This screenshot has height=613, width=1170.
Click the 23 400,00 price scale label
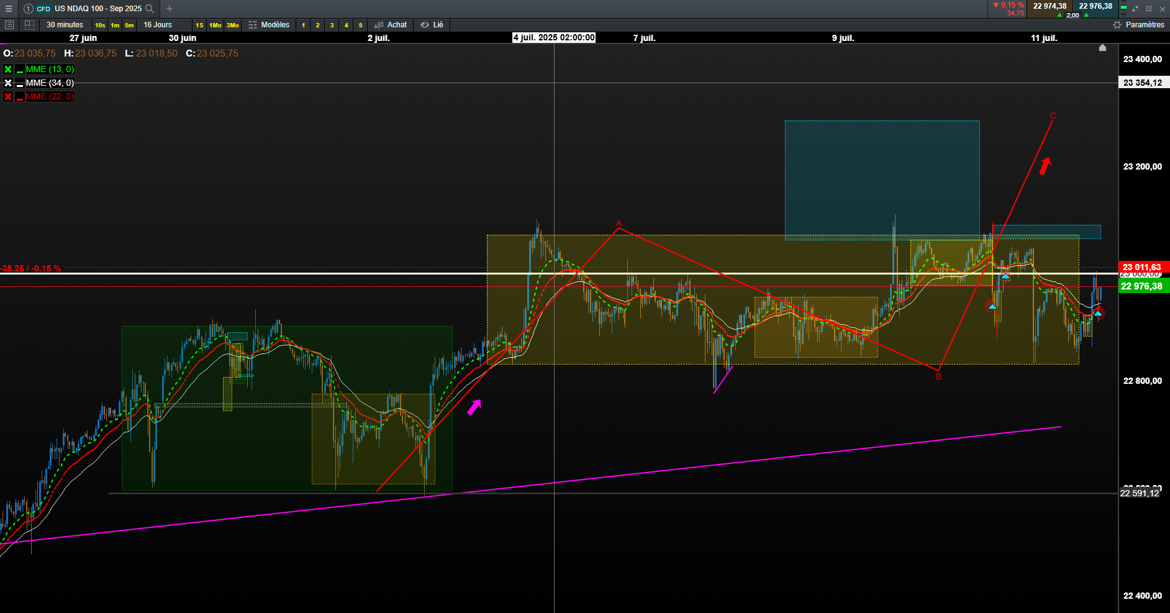(x=1143, y=59)
